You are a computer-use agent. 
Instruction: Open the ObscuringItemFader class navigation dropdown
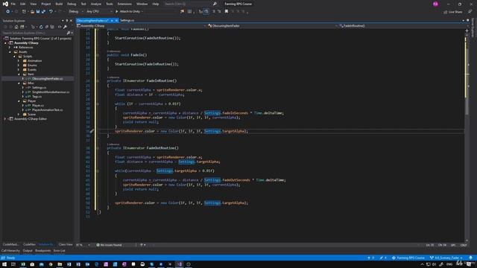(x=273, y=26)
